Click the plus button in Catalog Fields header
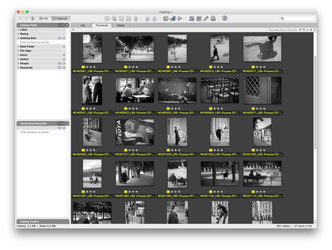Screen dimensions: 332x250 coord(62,25)
